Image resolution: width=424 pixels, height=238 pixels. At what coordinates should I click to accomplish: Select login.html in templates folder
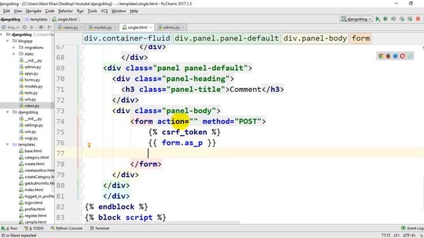pyautogui.click(x=33, y=203)
